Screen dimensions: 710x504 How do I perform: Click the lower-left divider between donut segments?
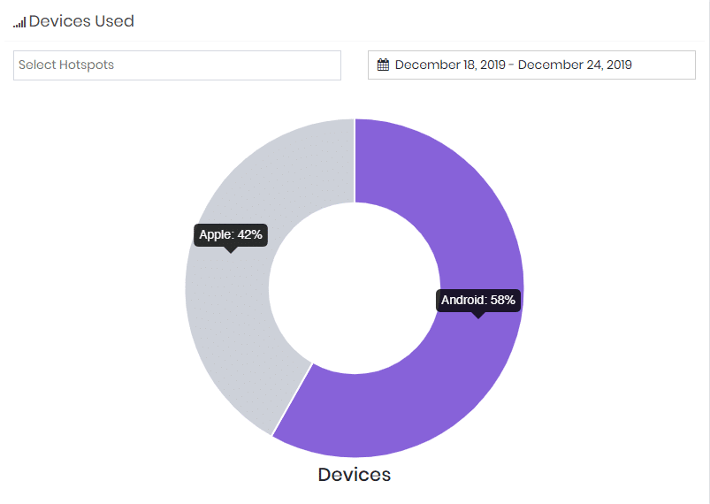[292, 399]
